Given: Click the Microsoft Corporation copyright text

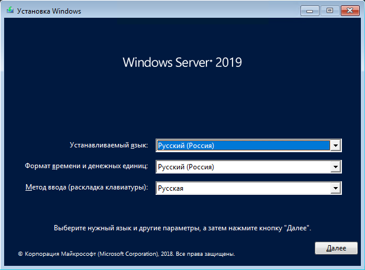Looking at the screenshot, I should coord(127,254).
